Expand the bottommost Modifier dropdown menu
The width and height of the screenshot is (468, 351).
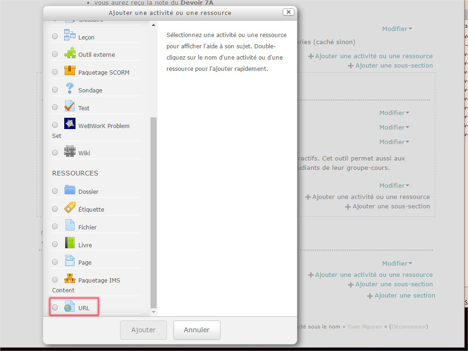(397, 264)
